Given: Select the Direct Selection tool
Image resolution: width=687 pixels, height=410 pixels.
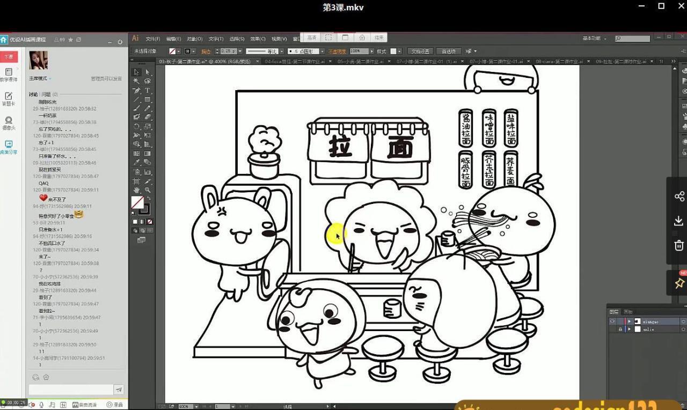Looking at the screenshot, I should click(148, 72).
